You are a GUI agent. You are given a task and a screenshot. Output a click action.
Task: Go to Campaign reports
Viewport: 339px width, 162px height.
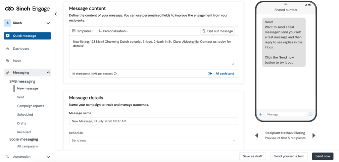click(x=30, y=106)
